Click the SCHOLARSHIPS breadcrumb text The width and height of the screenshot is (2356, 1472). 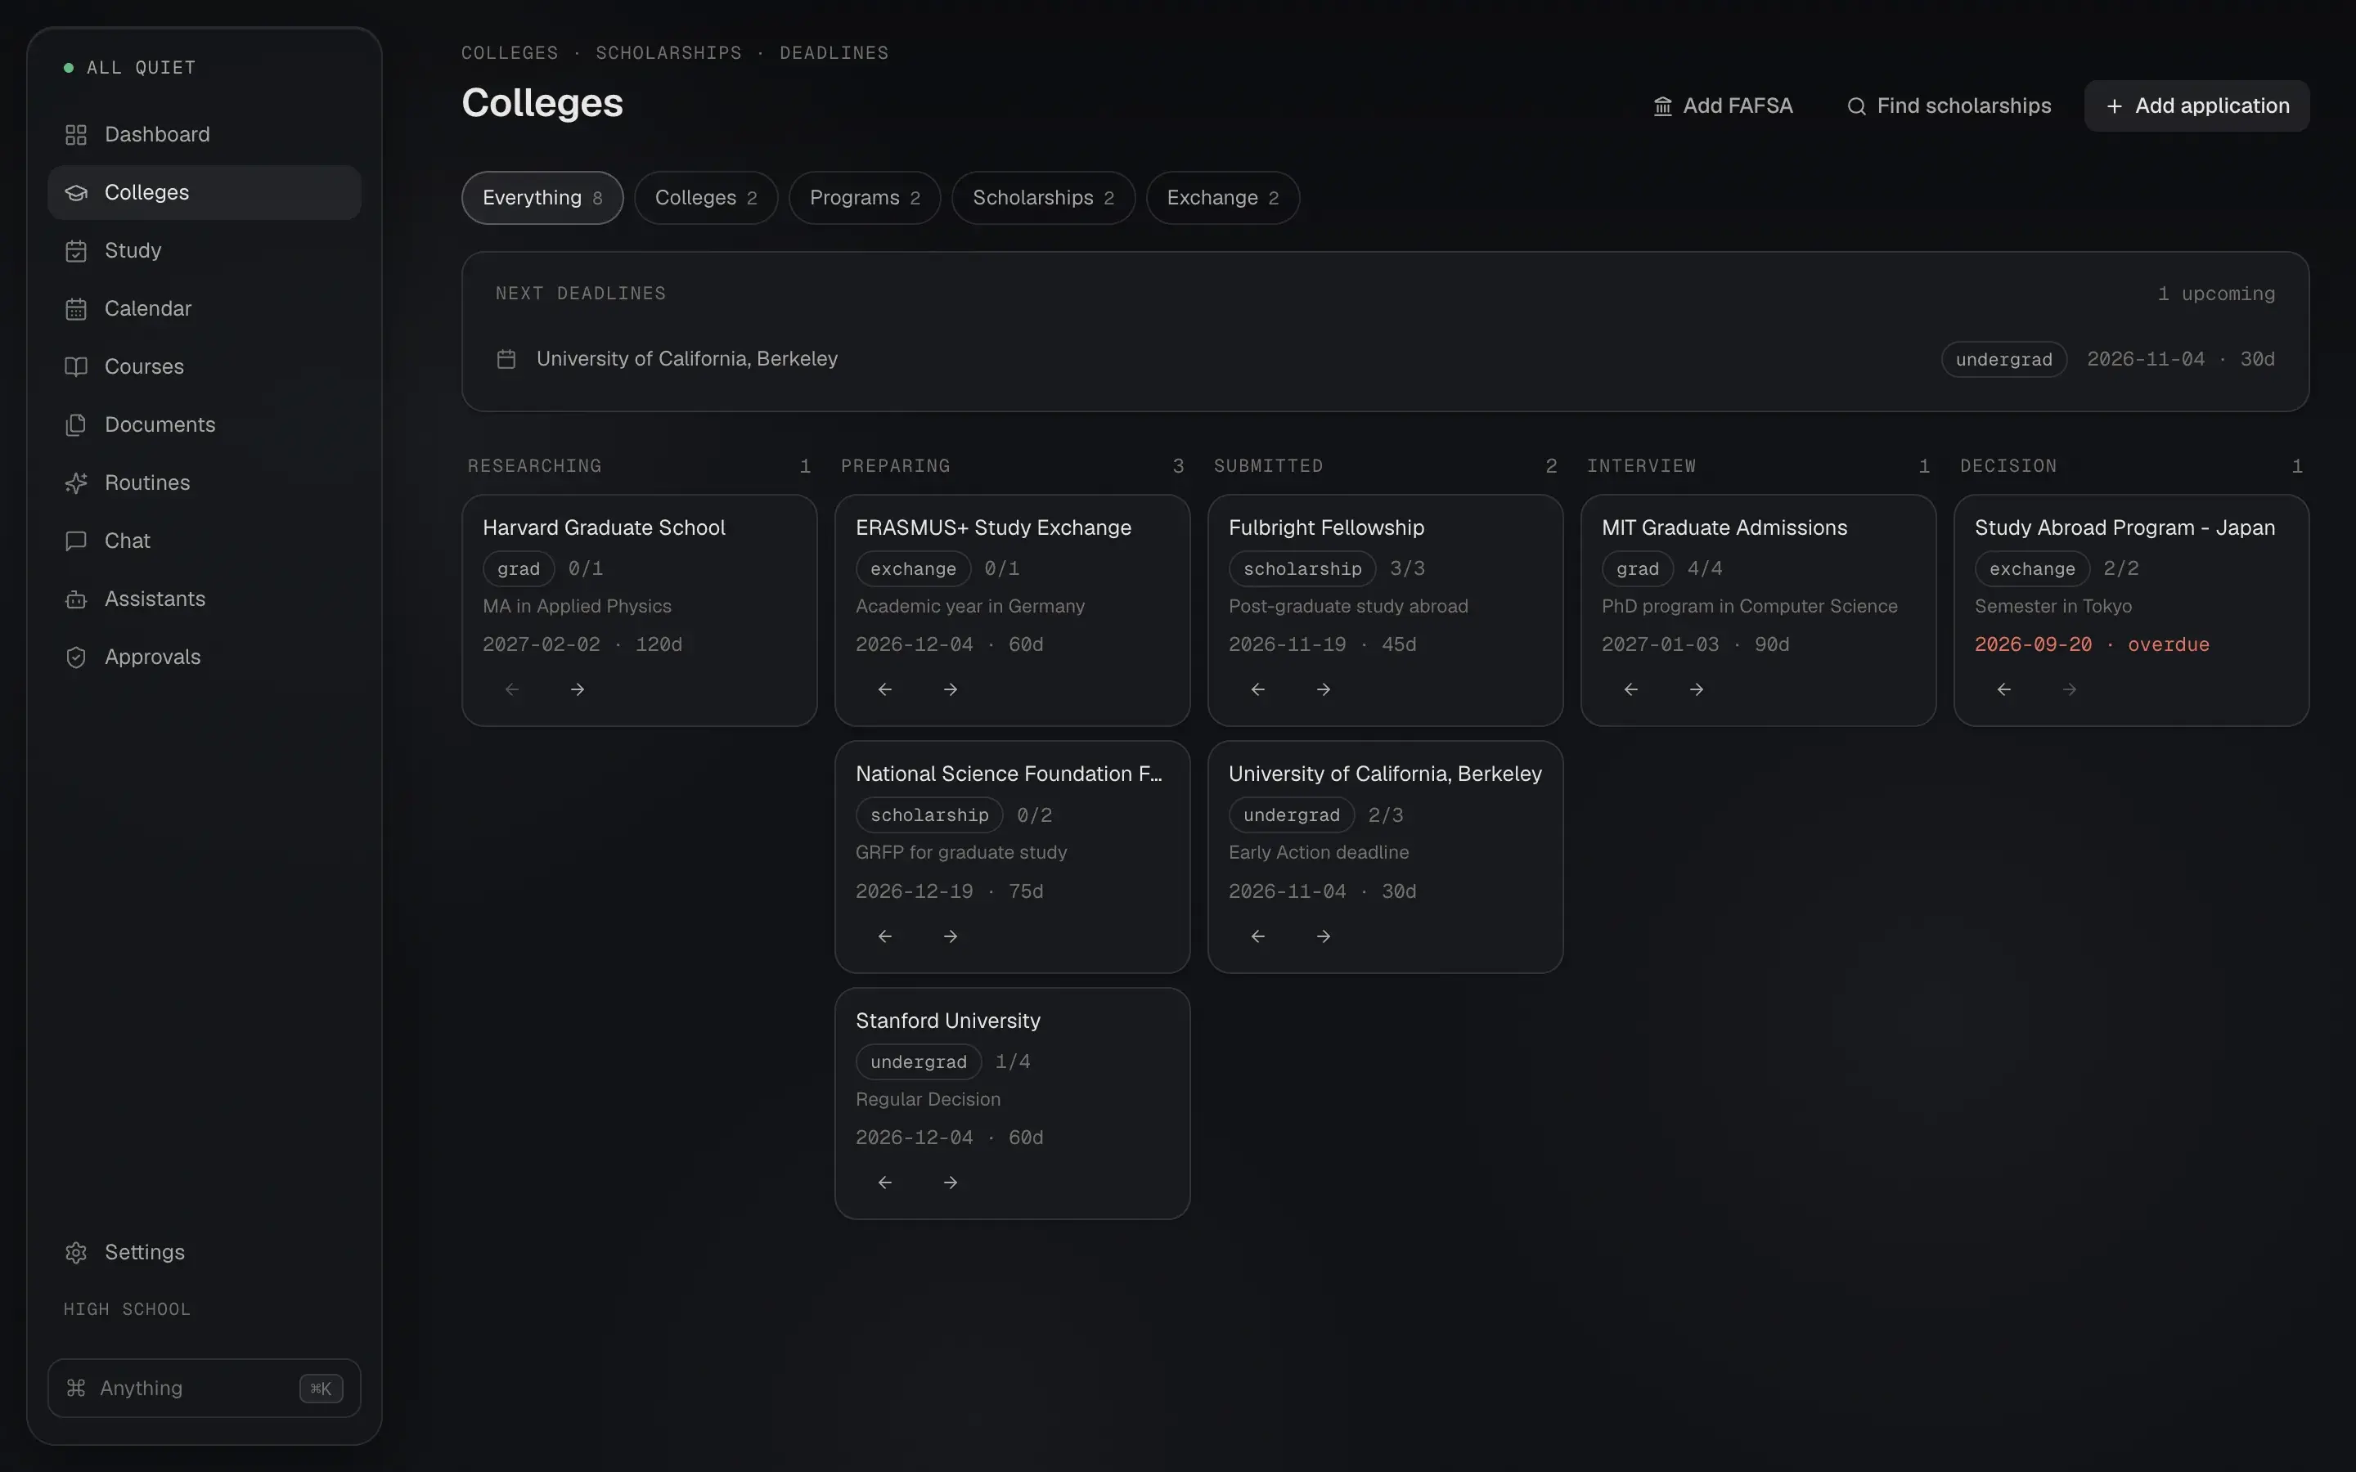tap(669, 52)
